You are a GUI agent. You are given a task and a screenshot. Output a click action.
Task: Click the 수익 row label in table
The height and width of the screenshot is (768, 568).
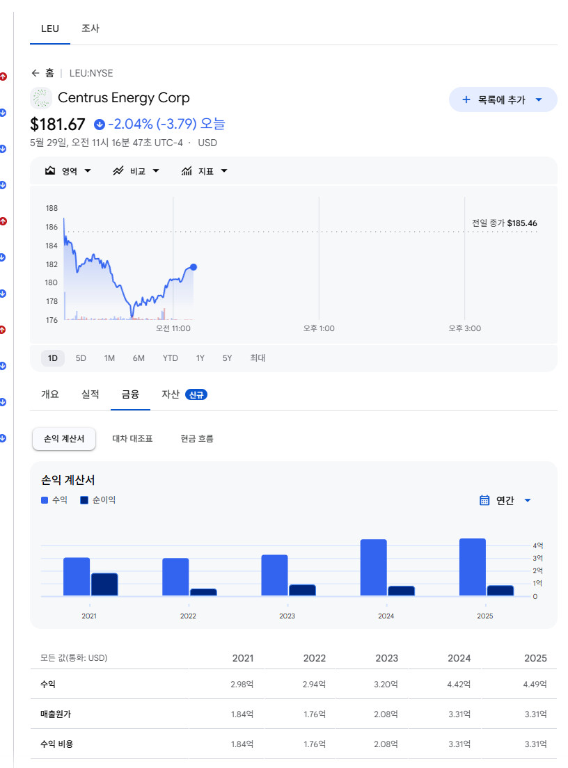pyautogui.click(x=47, y=685)
